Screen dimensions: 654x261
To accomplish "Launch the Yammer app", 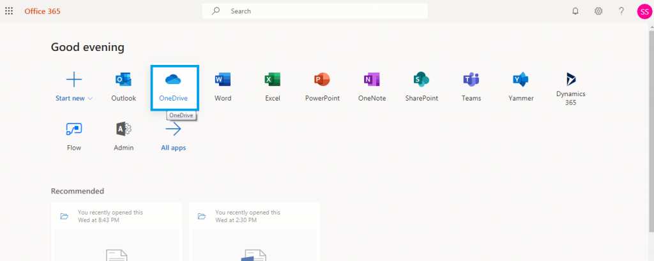I will (521, 79).
